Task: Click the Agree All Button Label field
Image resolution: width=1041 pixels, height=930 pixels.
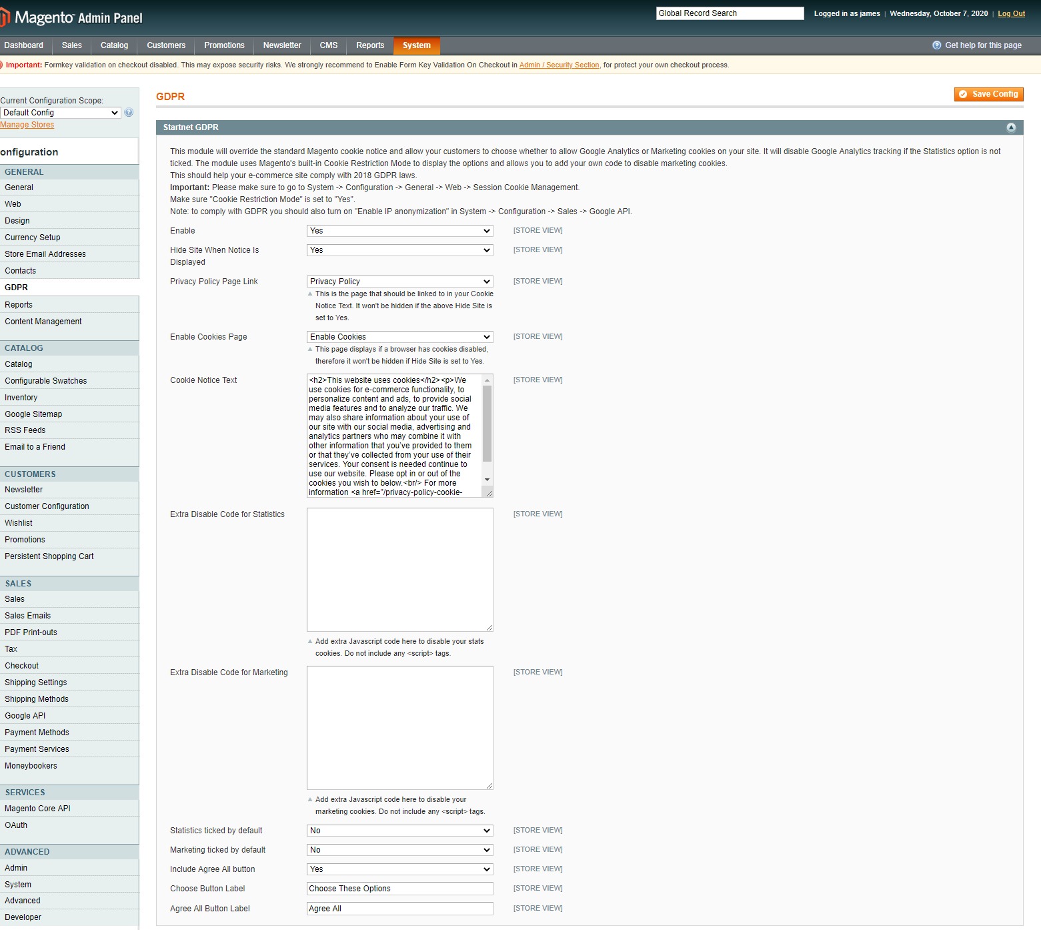Action: (400, 909)
